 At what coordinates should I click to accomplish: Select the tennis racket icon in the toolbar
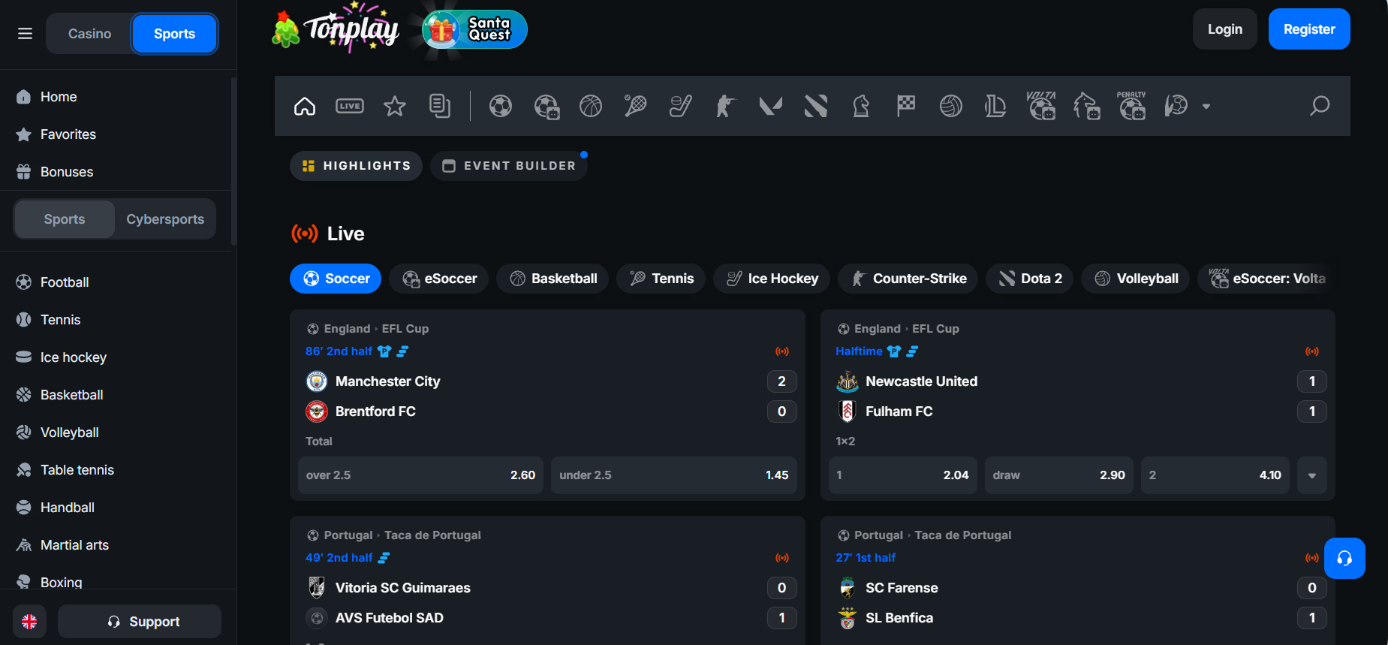coord(635,106)
